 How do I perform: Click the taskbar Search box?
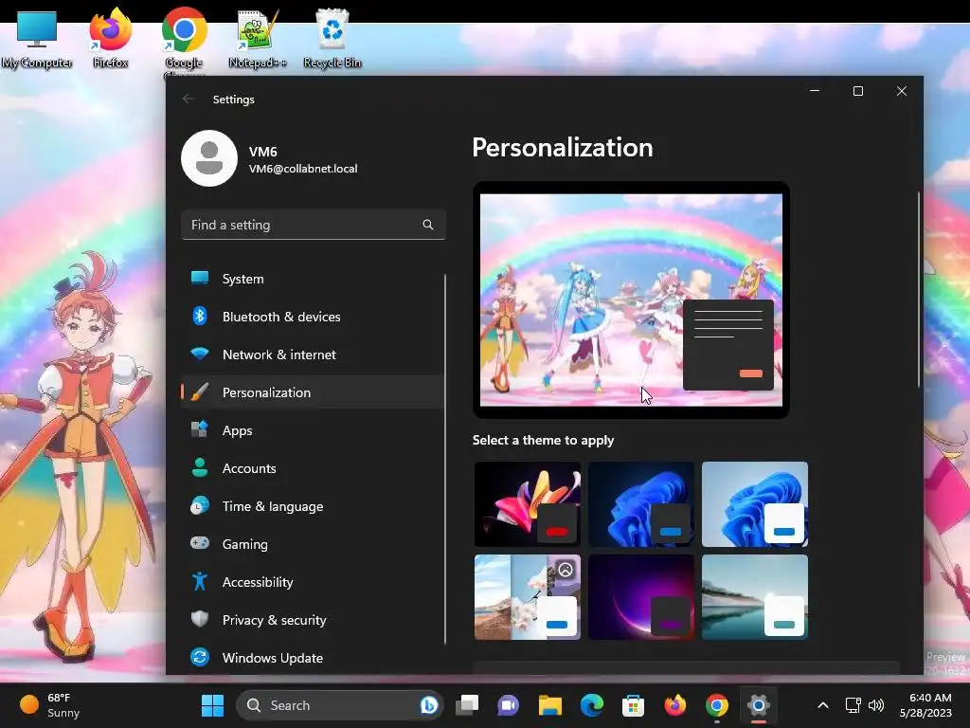click(x=340, y=705)
